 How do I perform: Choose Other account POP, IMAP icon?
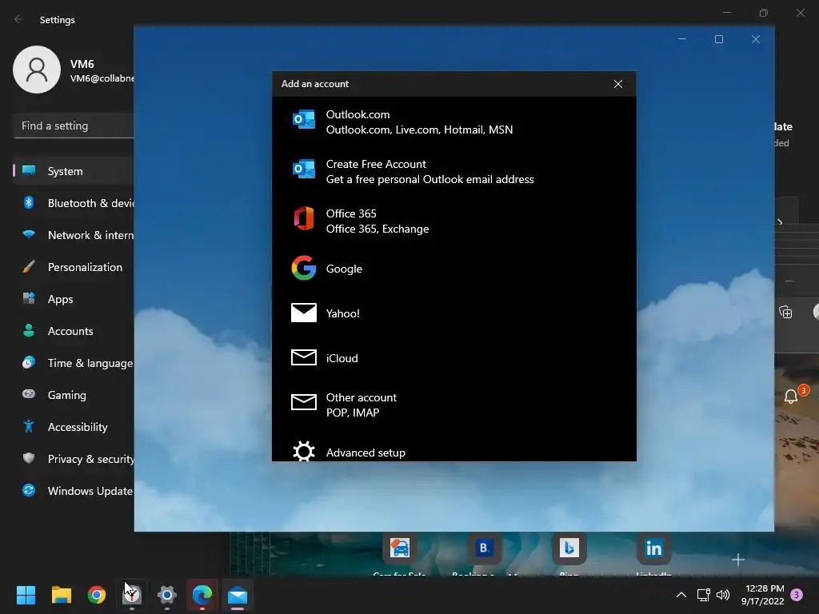(x=303, y=402)
